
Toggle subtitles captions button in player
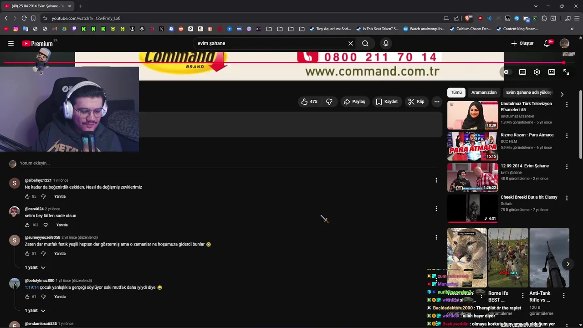(522, 72)
